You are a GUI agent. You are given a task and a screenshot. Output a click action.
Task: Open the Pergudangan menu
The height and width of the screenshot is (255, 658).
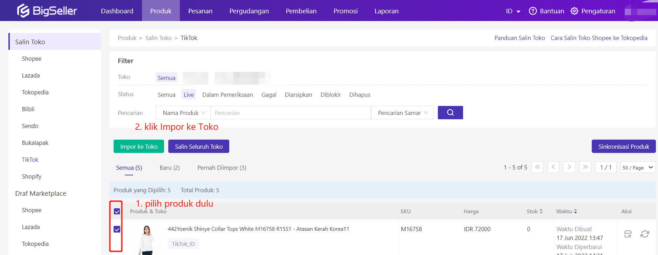pos(249,11)
